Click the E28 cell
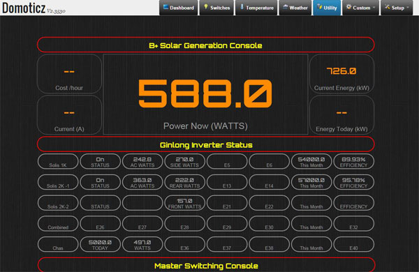The image size is (419, 272). 184,224
